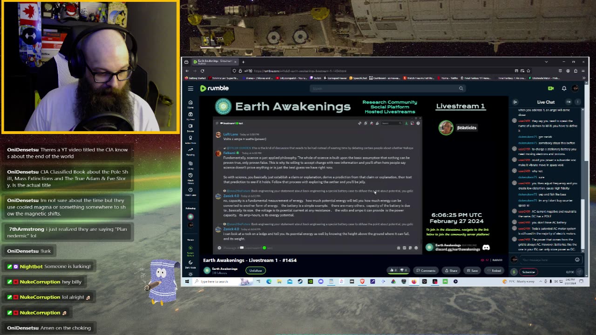Open My Feed in Rumble sidebar

[x=190, y=116]
